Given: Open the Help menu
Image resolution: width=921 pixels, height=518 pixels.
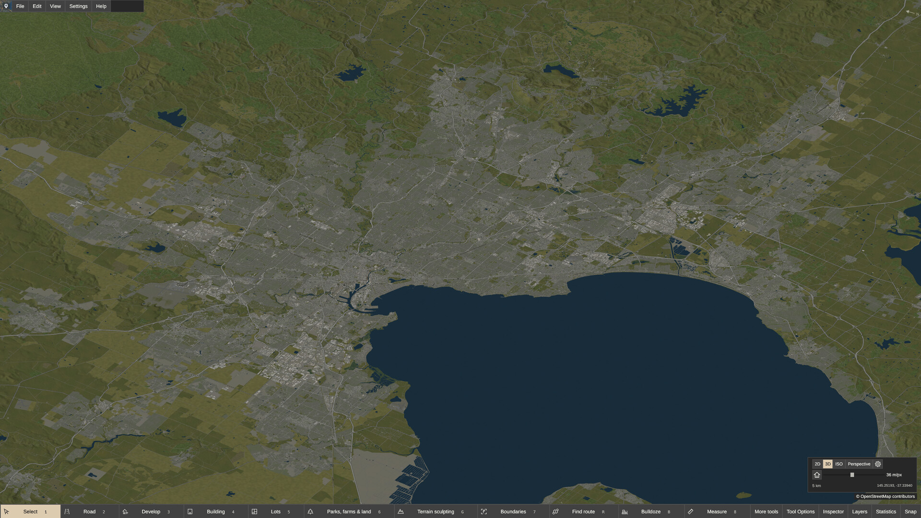Looking at the screenshot, I should click(x=101, y=6).
